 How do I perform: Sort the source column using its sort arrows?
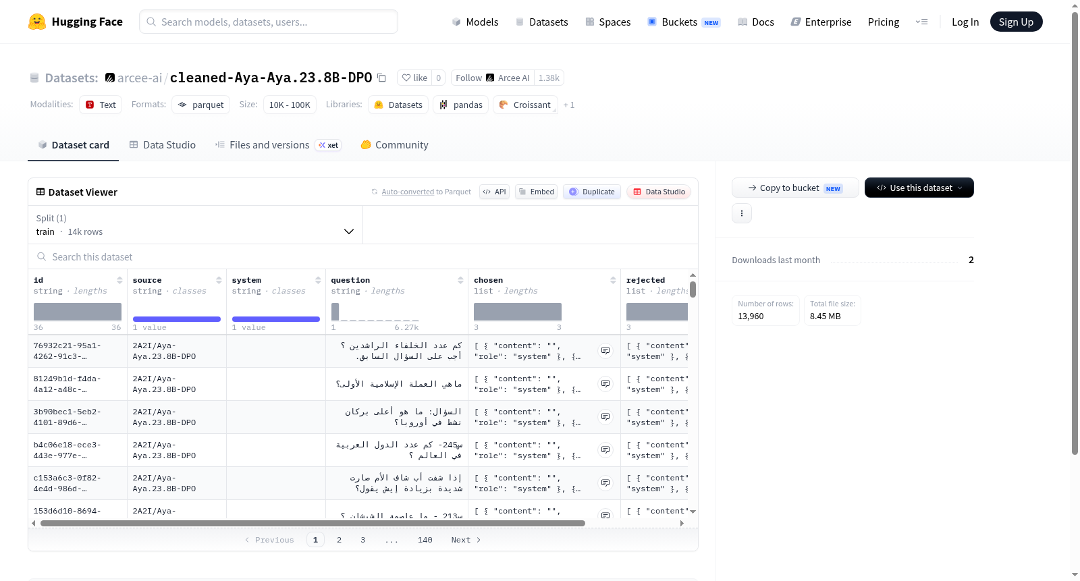[219, 280]
